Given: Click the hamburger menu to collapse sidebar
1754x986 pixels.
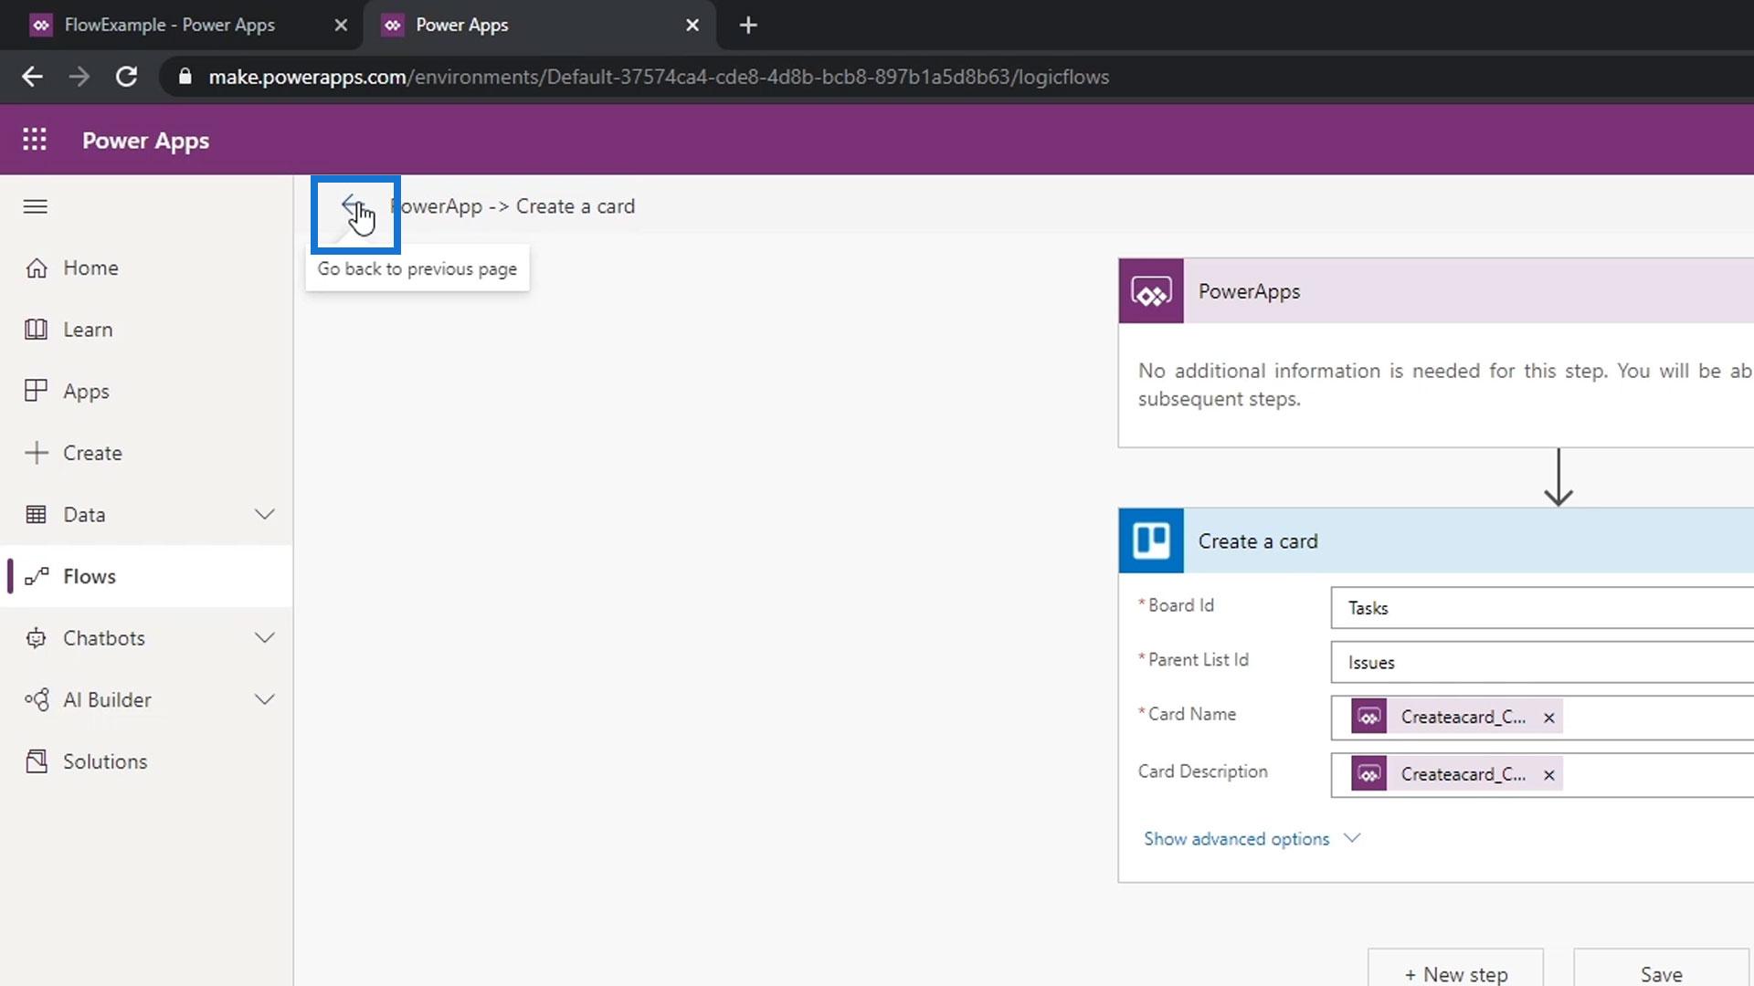Looking at the screenshot, I should coord(36,207).
